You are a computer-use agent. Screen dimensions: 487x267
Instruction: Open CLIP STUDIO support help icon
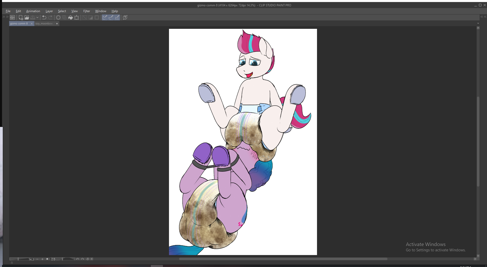[x=125, y=17]
